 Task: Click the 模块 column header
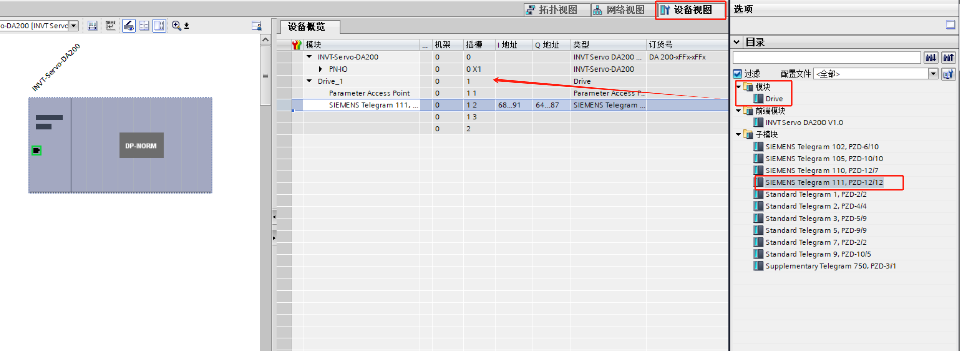[361, 45]
